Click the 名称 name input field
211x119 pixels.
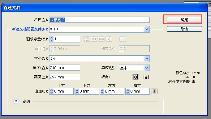[99, 20]
